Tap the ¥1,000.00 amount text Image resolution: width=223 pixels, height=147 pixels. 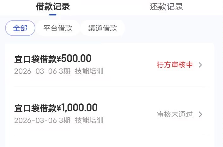point(77,108)
